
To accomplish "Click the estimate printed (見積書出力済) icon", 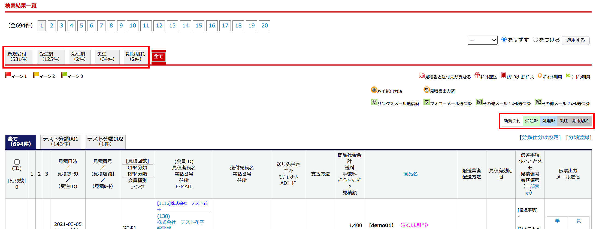I will [426, 90].
